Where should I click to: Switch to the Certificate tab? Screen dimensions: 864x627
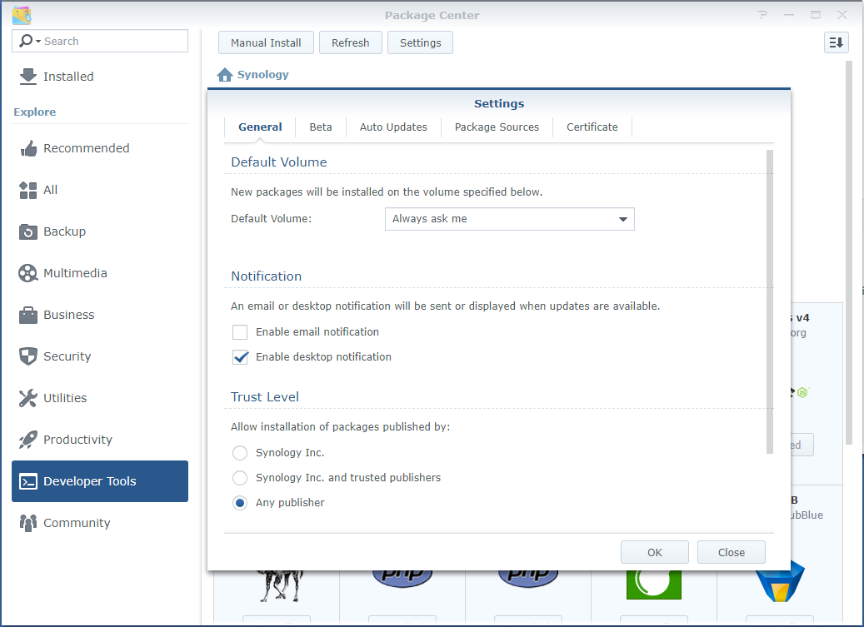point(592,127)
